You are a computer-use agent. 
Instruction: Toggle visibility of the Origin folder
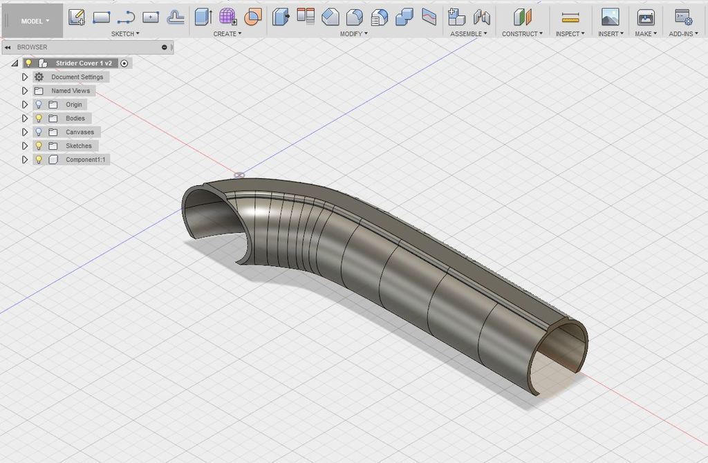click(x=38, y=104)
